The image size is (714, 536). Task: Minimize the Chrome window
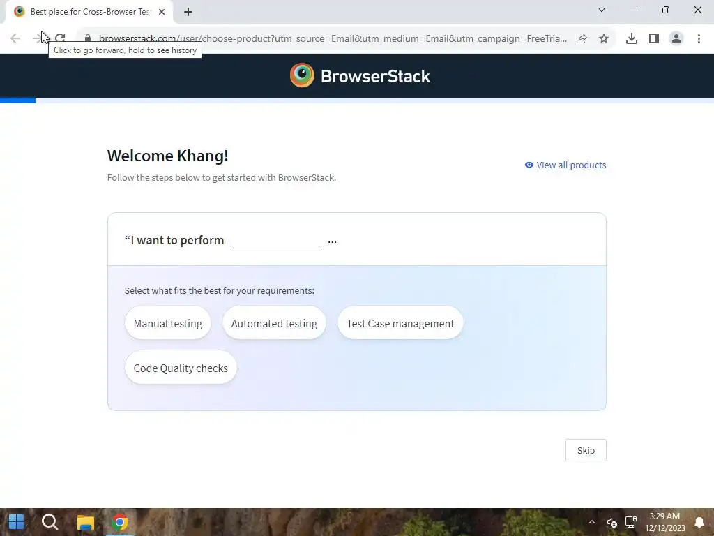pos(633,10)
